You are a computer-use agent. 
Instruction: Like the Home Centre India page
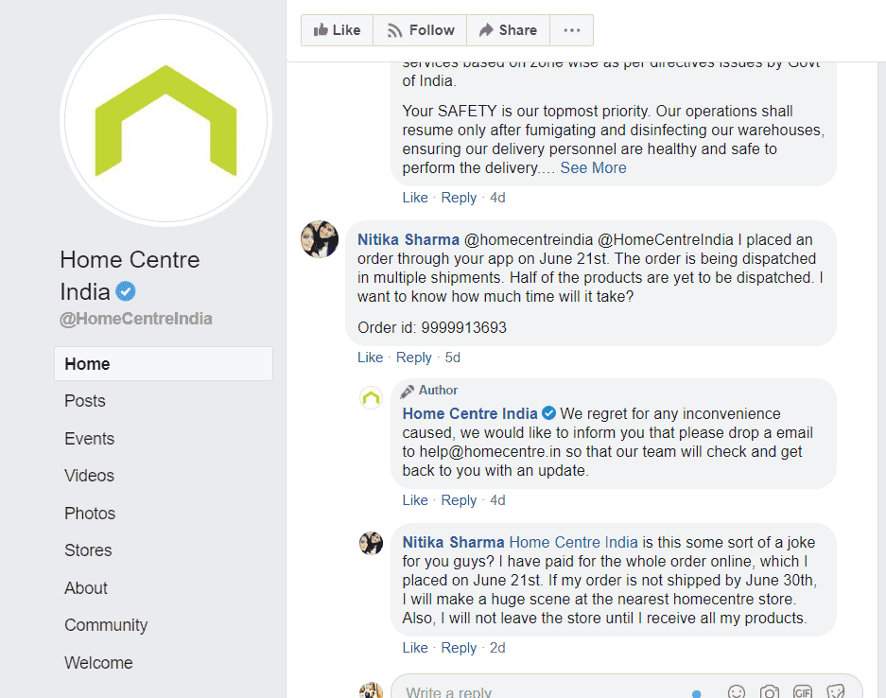click(x=337, y=30)
